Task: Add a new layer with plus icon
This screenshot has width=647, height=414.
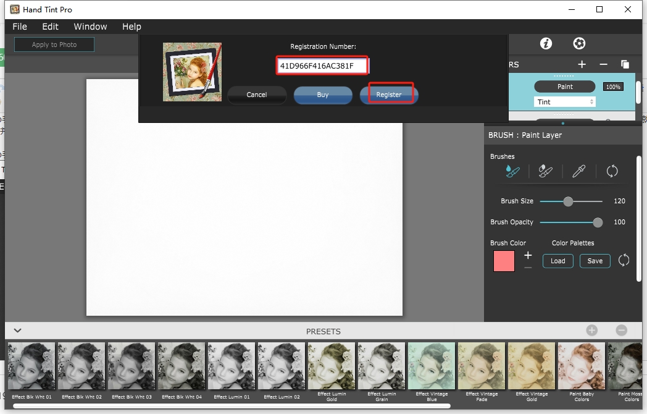Action: tap(582, 64)
